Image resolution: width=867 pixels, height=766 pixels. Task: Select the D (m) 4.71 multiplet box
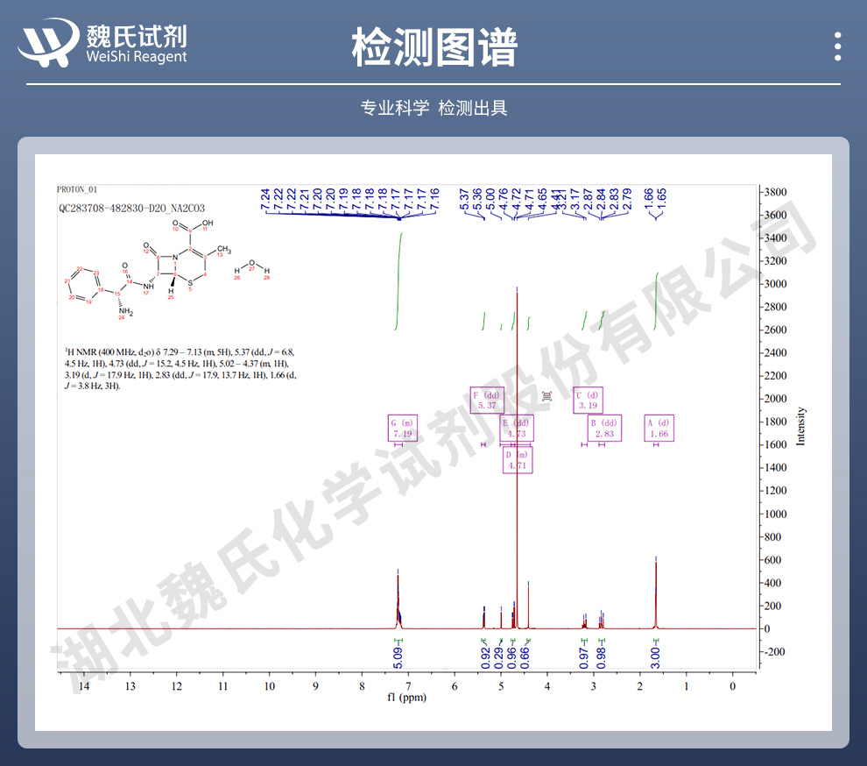point(517,460)
